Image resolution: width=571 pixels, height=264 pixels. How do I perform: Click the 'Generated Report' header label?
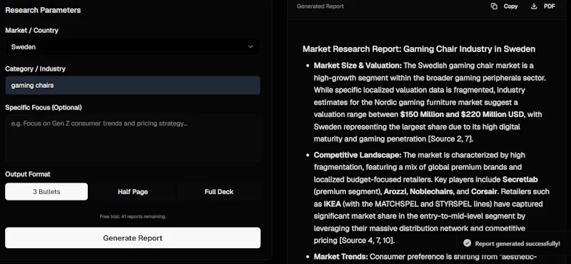pyautogui.click(x=320, y=6)
